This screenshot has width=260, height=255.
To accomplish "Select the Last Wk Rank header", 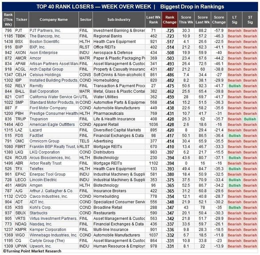I will pos(153,20).
